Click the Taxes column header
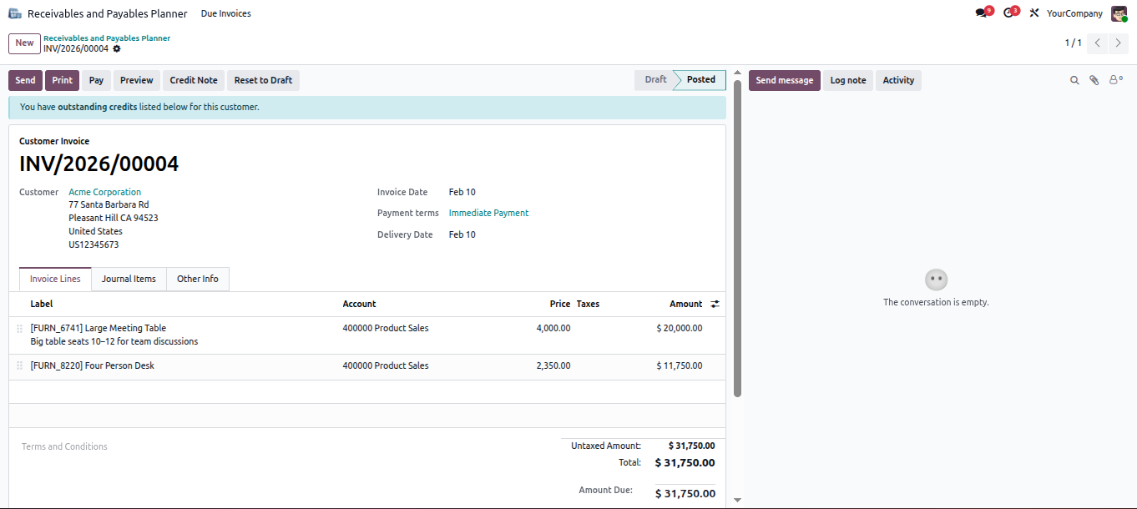 coord(588,304)
